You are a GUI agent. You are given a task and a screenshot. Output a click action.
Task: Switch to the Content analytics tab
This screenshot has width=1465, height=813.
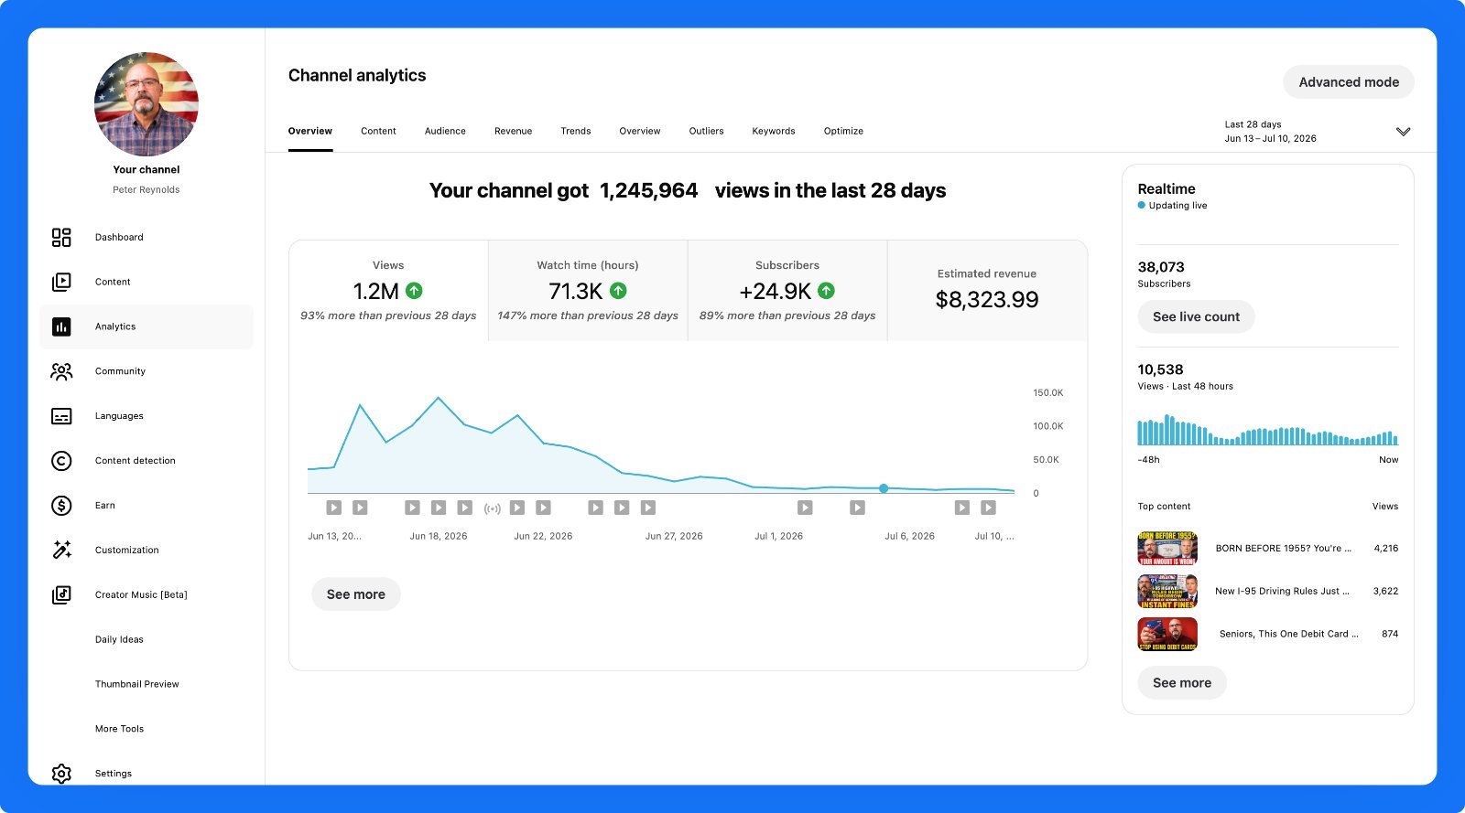(378, 131)
